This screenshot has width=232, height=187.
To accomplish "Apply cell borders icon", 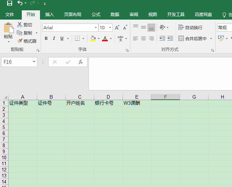I will [x=77, y=38].
